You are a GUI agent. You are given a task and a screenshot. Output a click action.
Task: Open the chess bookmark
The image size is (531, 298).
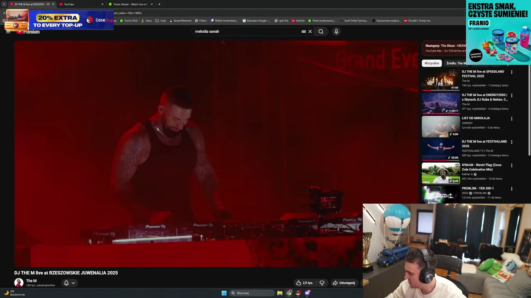(x=146, y=21)
